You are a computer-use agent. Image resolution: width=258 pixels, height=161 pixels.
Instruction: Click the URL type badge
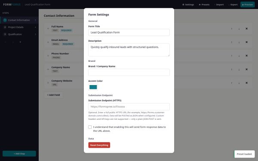click(x=55, y=85)
